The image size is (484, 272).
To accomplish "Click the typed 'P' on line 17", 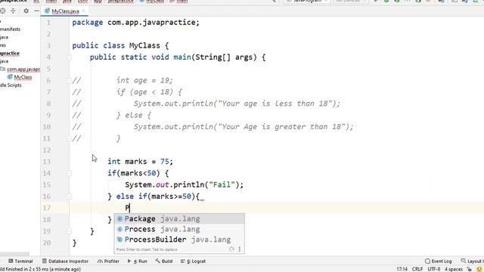I will (127, 209).
